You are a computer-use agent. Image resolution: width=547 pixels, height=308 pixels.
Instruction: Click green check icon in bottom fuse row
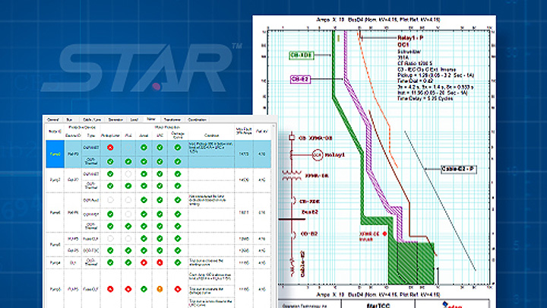(x=144, y=289)
